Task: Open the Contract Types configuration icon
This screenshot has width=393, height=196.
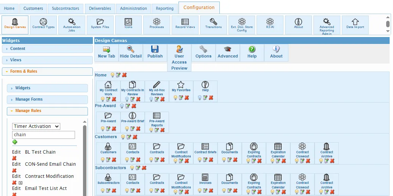Action: (43, 23)
